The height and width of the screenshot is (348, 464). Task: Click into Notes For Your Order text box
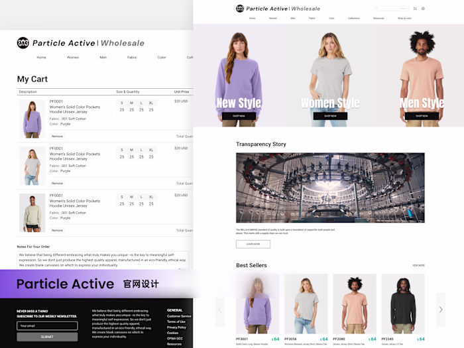103,260
